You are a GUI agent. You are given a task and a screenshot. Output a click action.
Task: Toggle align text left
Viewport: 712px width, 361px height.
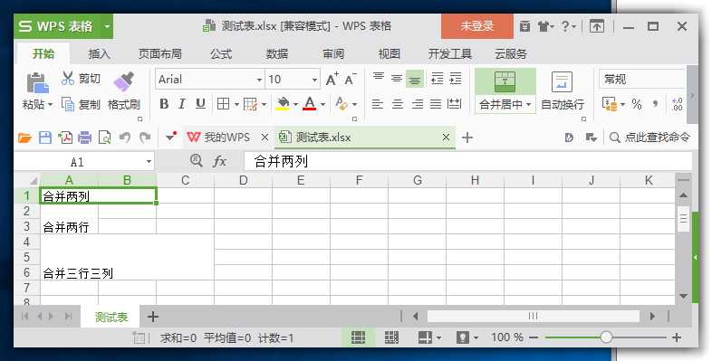[378, 104]
